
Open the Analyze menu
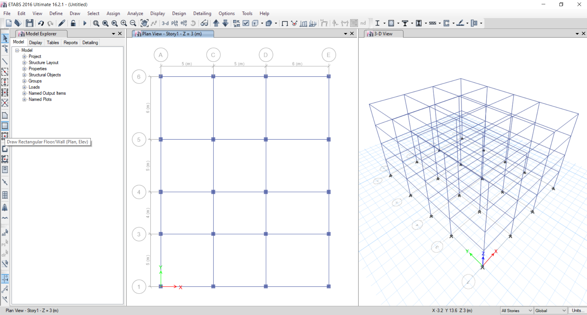(135, 13)
